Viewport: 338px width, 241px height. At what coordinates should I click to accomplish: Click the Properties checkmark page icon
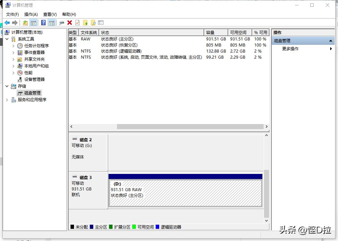(77, 23)
